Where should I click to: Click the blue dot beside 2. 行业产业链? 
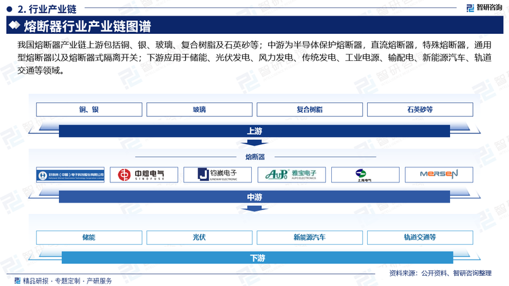click(x=10, y=9)
